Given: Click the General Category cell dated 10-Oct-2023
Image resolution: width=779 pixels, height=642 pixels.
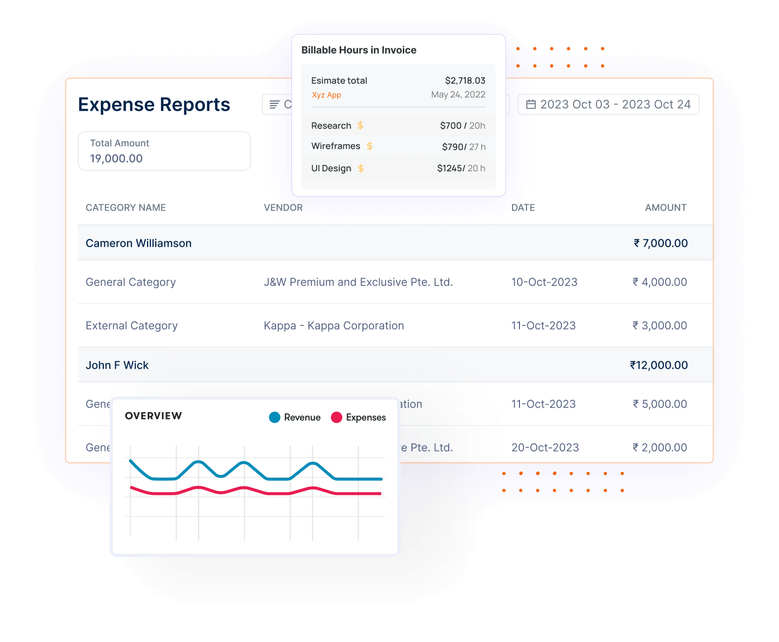Looking at the screenshot, I should click(130, 282).
